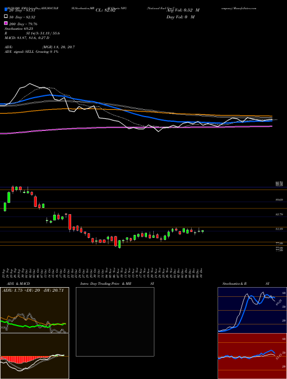Click the blue Stochastics chart panel
Viewport: 287px width, 379px height.
click(x=252, y=310)
